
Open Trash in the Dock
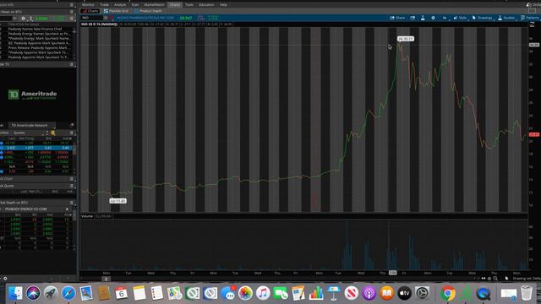526,293
